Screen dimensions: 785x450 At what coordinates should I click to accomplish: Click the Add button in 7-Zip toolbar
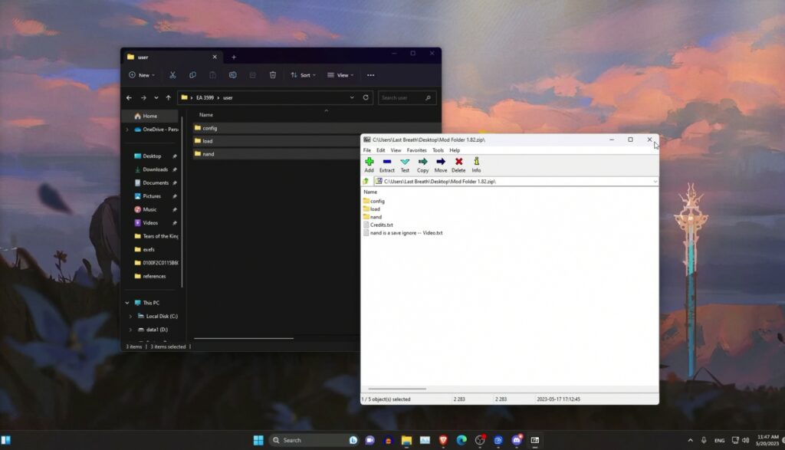(369, 164)
